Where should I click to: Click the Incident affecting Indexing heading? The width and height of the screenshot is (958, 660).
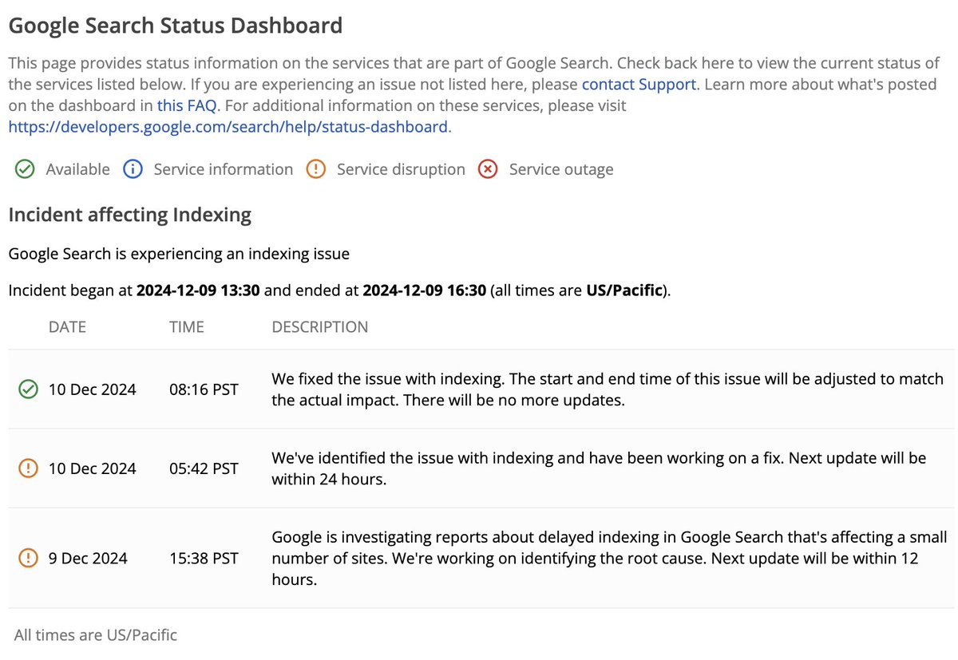pos(129,215)
